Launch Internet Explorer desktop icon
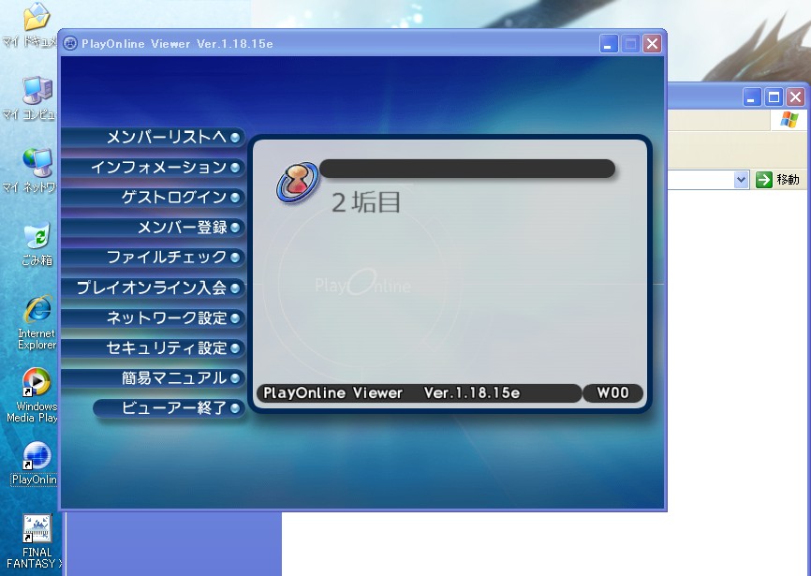811x576 pixels. [36, 310]
